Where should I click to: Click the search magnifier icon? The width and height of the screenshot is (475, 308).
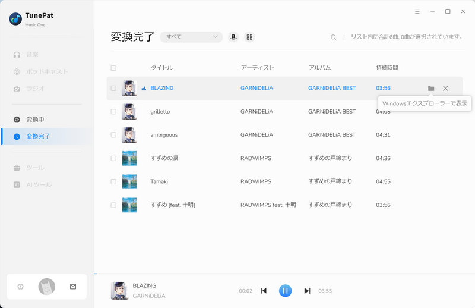pyautogui.click(x=334, y=37)
